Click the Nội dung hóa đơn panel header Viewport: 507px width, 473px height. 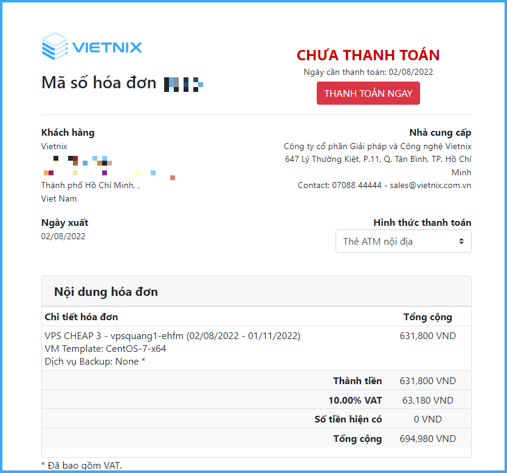pos(257,292)
